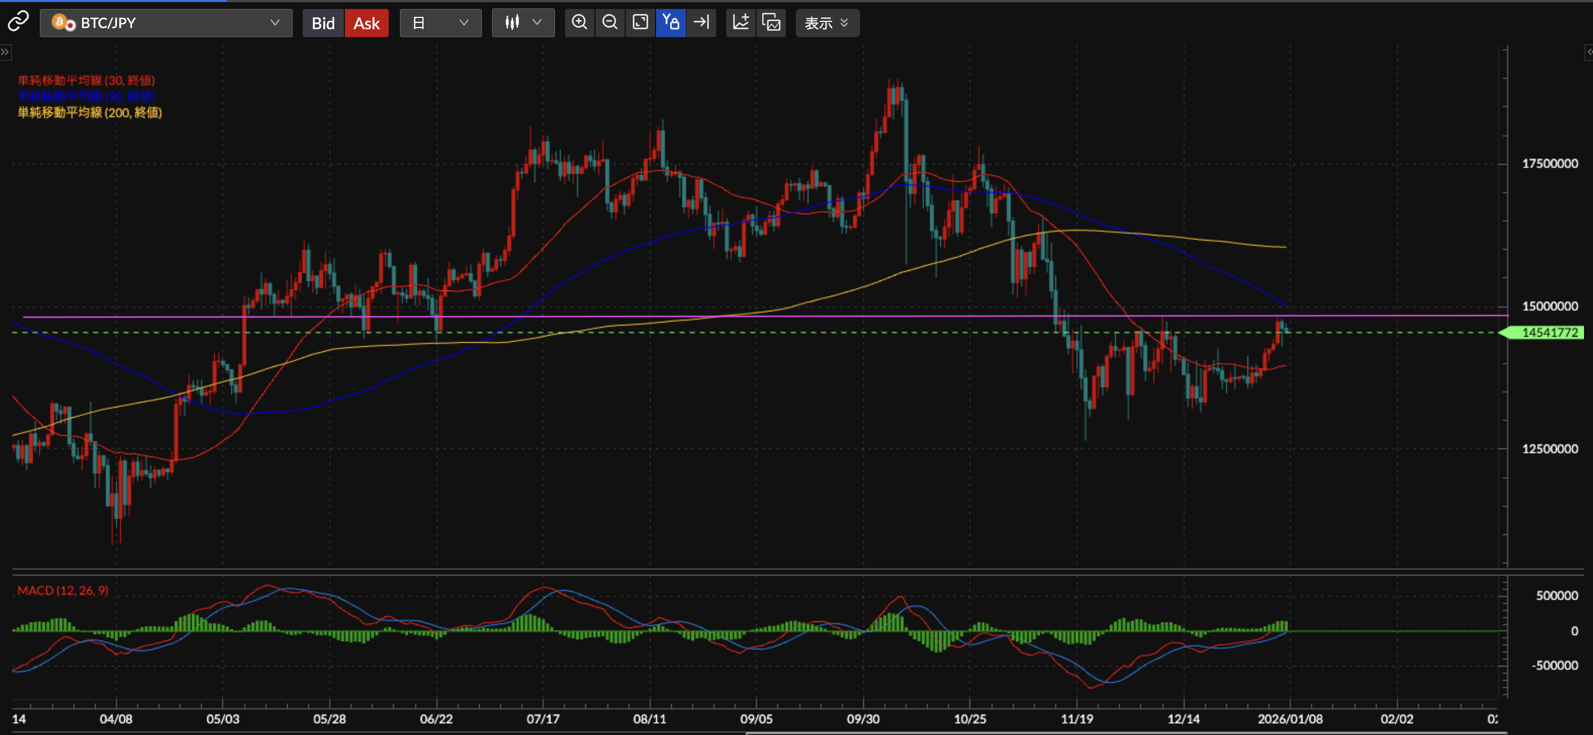Open the 表示 display menu

click(827, 23)
